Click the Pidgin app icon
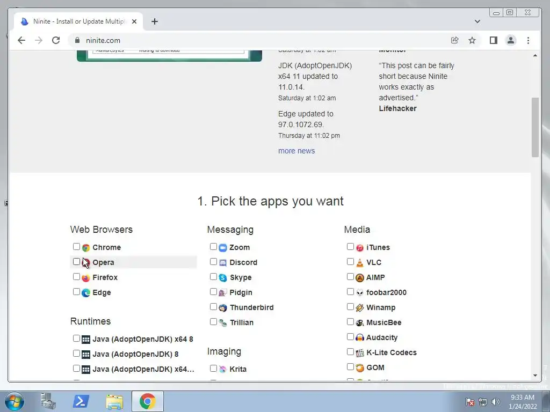Viewport: 550px width, 412px height. point(223,293)
